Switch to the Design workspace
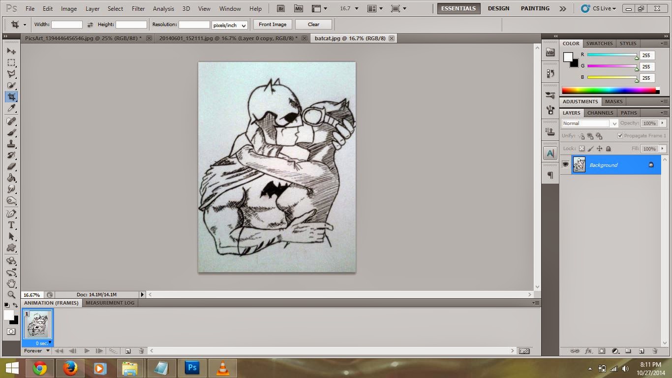Image resolution: width=672 pixels, height=378 pixels. point(498,8)
